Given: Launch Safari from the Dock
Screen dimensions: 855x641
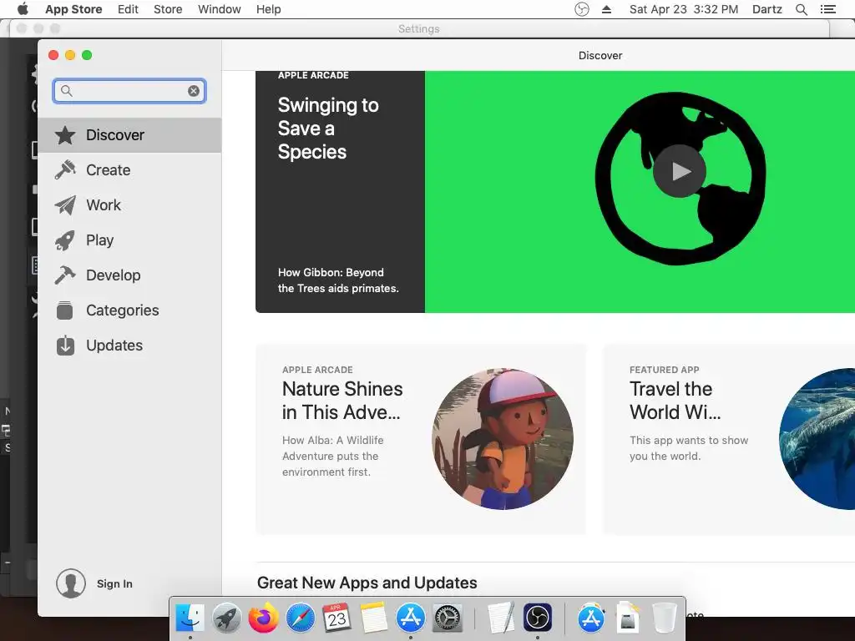Looking at the screenshot, I should click(301, 618).
